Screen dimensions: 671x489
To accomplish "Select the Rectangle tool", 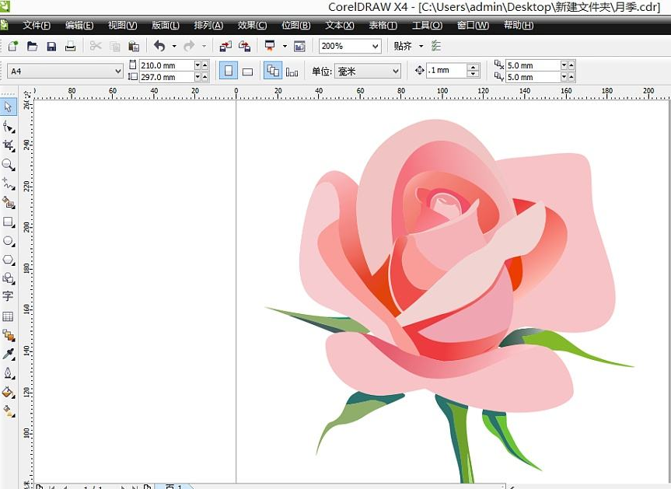I will pyautogui.click(x=9, y=222).
